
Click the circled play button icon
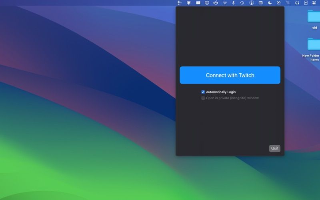278,3
